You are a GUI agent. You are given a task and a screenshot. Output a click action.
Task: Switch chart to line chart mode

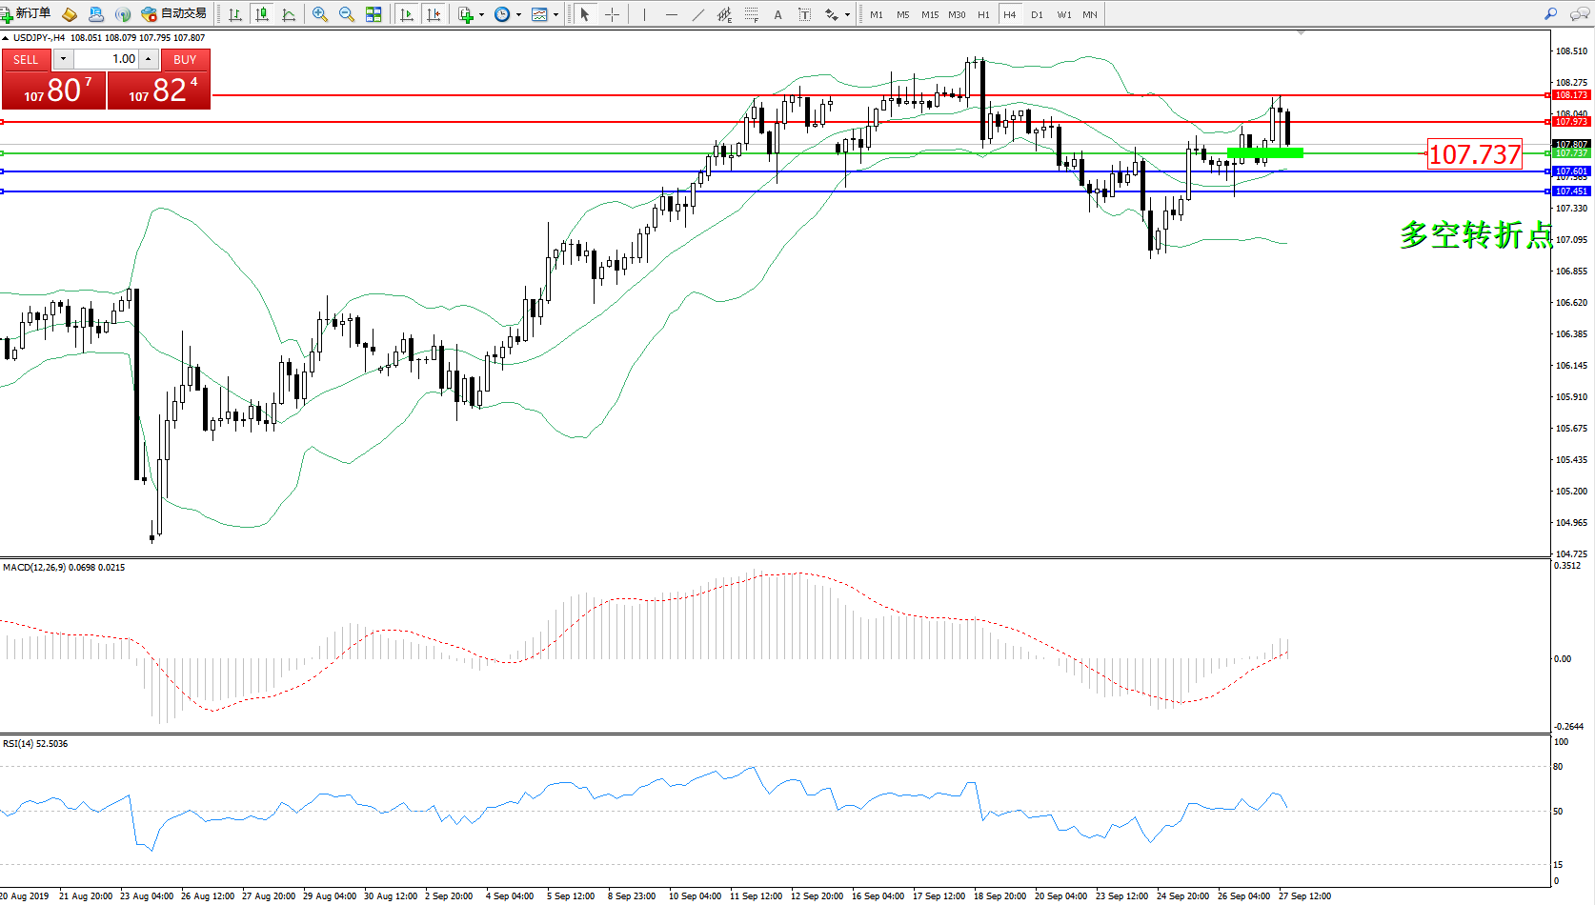(x=289, y=14)
